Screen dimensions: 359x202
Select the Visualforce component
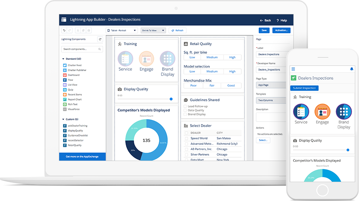click(71, 109)
